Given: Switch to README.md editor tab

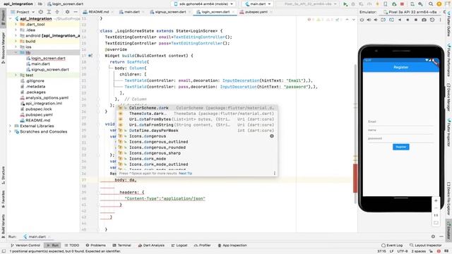Looking at the screenshot, I should tap(98, 12).
